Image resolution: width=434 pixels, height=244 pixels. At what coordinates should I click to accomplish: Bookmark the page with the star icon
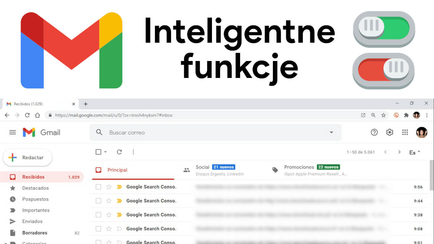click(x=383, y=115)
